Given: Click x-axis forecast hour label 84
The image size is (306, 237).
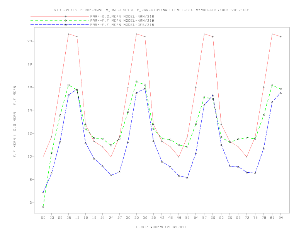Looking at the screenshot, I should pyautogui.click(x=281, y=218).
